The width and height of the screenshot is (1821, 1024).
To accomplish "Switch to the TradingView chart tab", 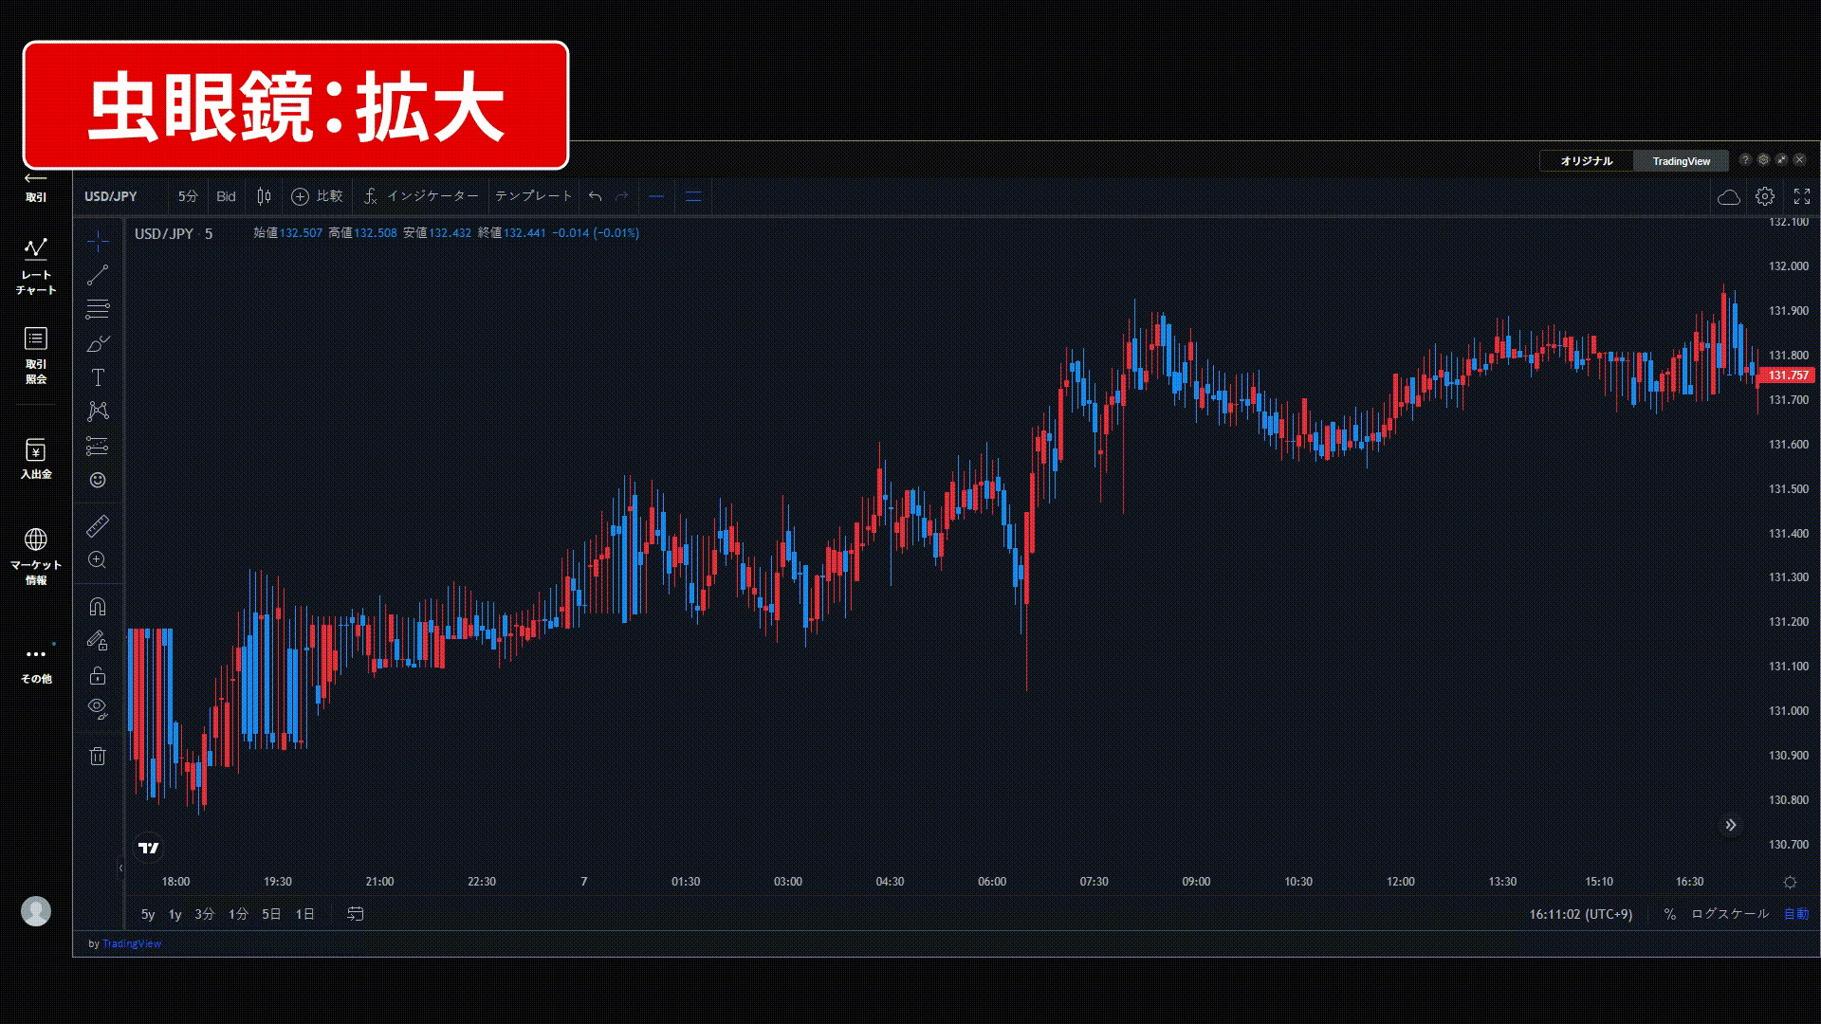I will pyautogui.click(x=1681, y=161).
